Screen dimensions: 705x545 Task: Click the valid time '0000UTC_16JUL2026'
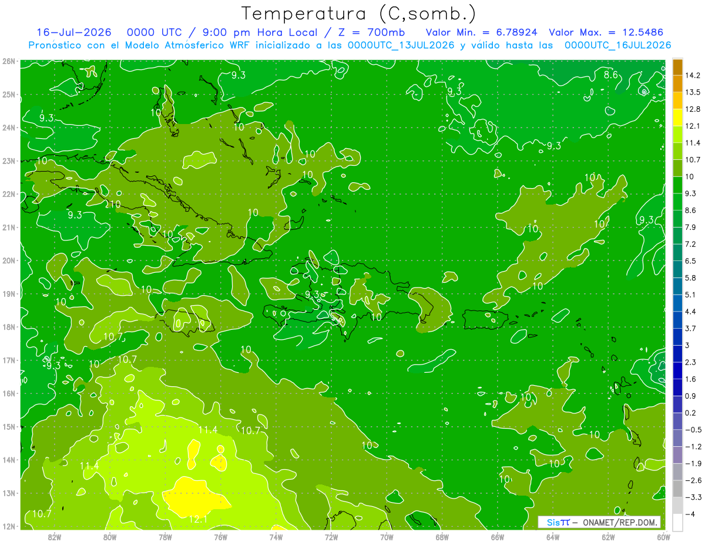(x=617, y=45)
